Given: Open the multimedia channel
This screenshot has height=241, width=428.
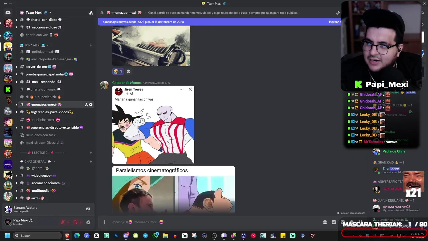Looking at the screenshot, I should click(x=56, y=191).
